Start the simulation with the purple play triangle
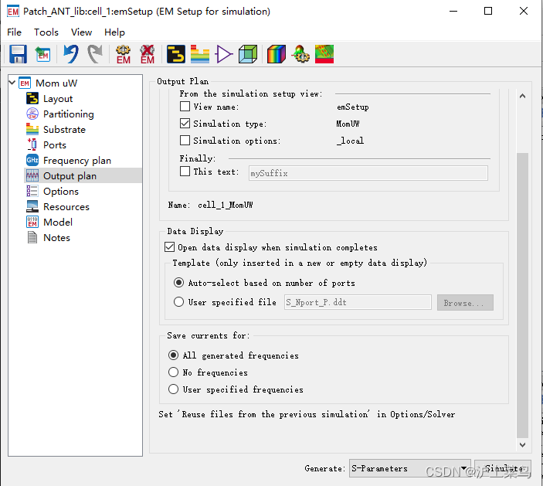The width and height of the screenshot is (543, 486). (224, 54)
